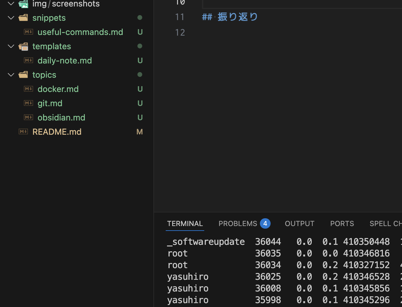Click the Markdown icon beside daily-note.md
This screenshot has width=402, height=307.
28,60
